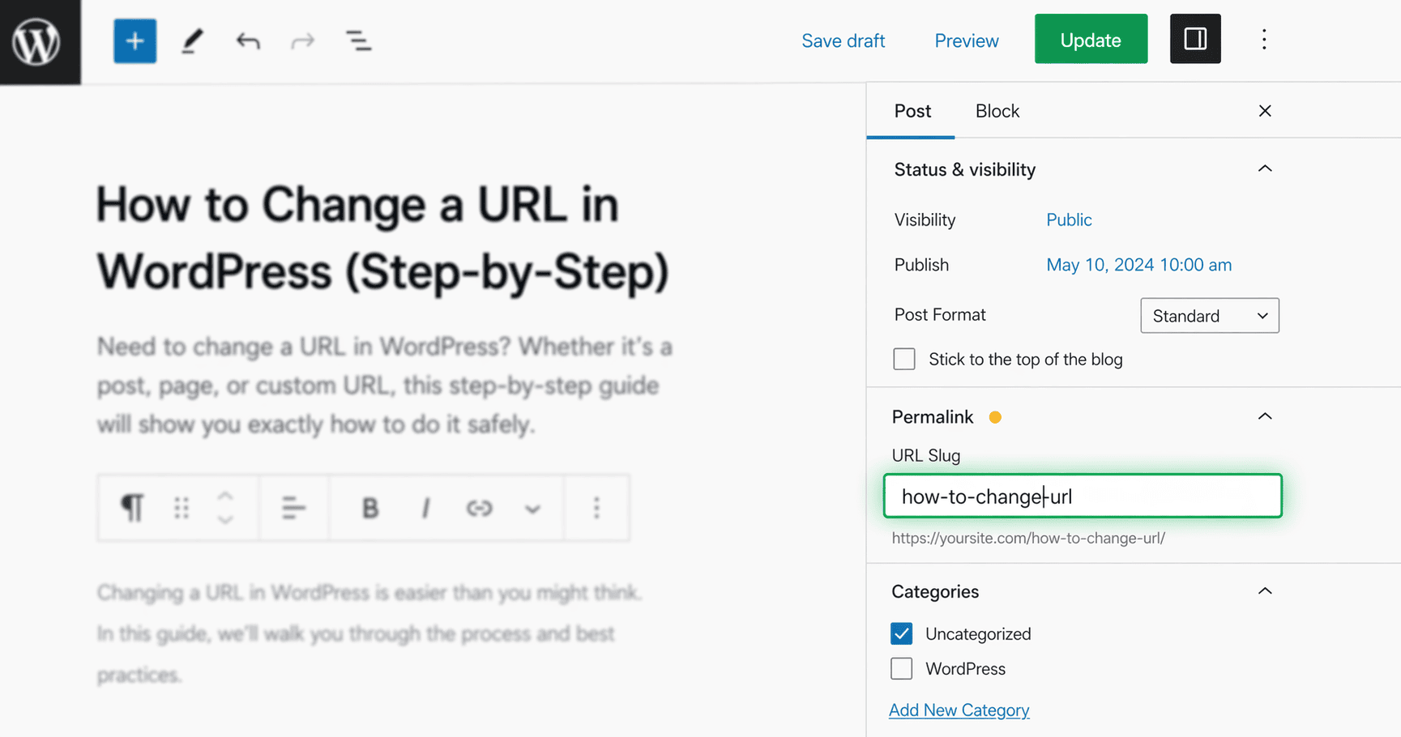Click the WordPress logo icon
This screenshot has width=1401, height=737.
coord(36,41)
